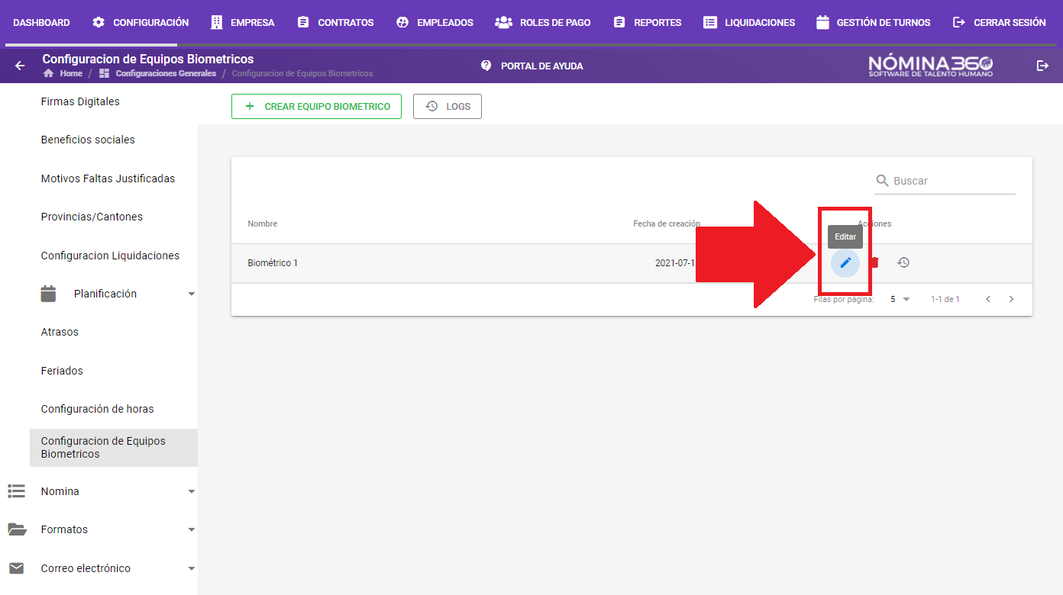The height and width of the screenshot is (595, 1063).
Task: Click the Correo electrónico envelope icon
Action: pyautogui.click(x=16, y=568)
